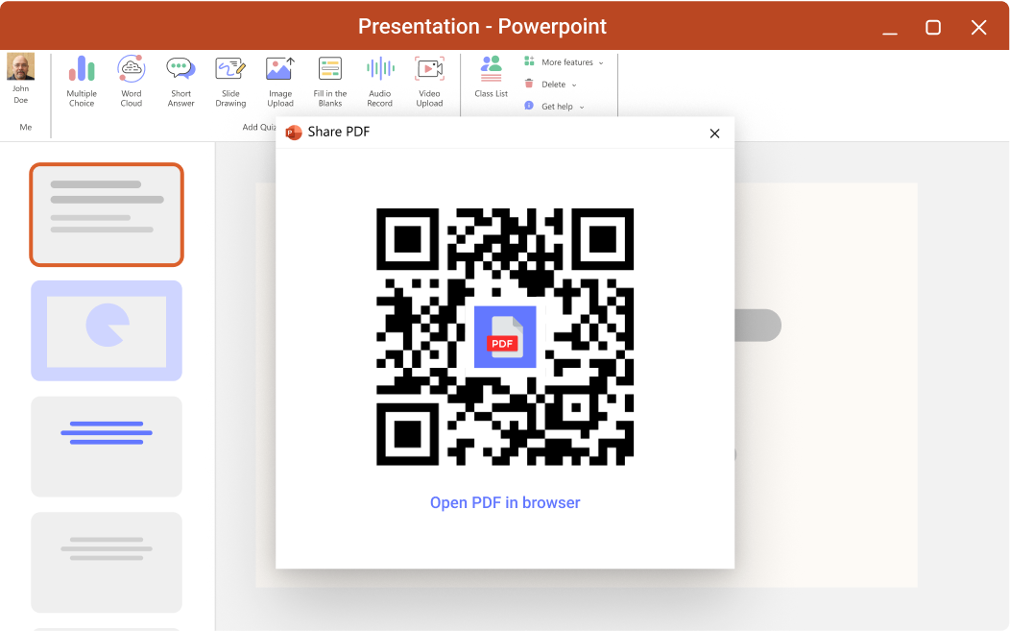Screen dimensions: 1010x631
Task: Click John Doe's profile picture
Action: 20,66
